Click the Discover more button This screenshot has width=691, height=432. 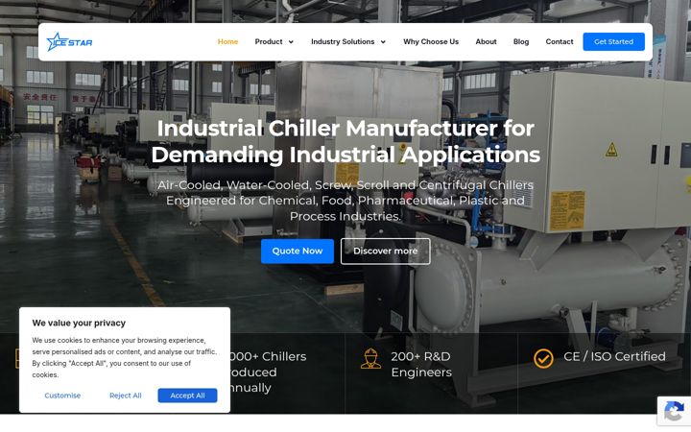385,252
